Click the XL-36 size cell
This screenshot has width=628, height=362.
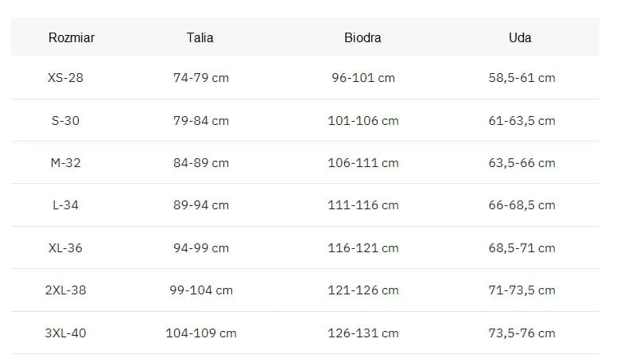pos(65,247)
